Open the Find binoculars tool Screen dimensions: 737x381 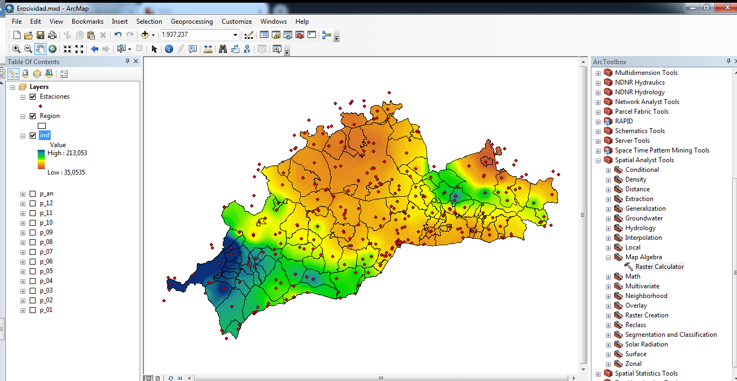[223, 49]
